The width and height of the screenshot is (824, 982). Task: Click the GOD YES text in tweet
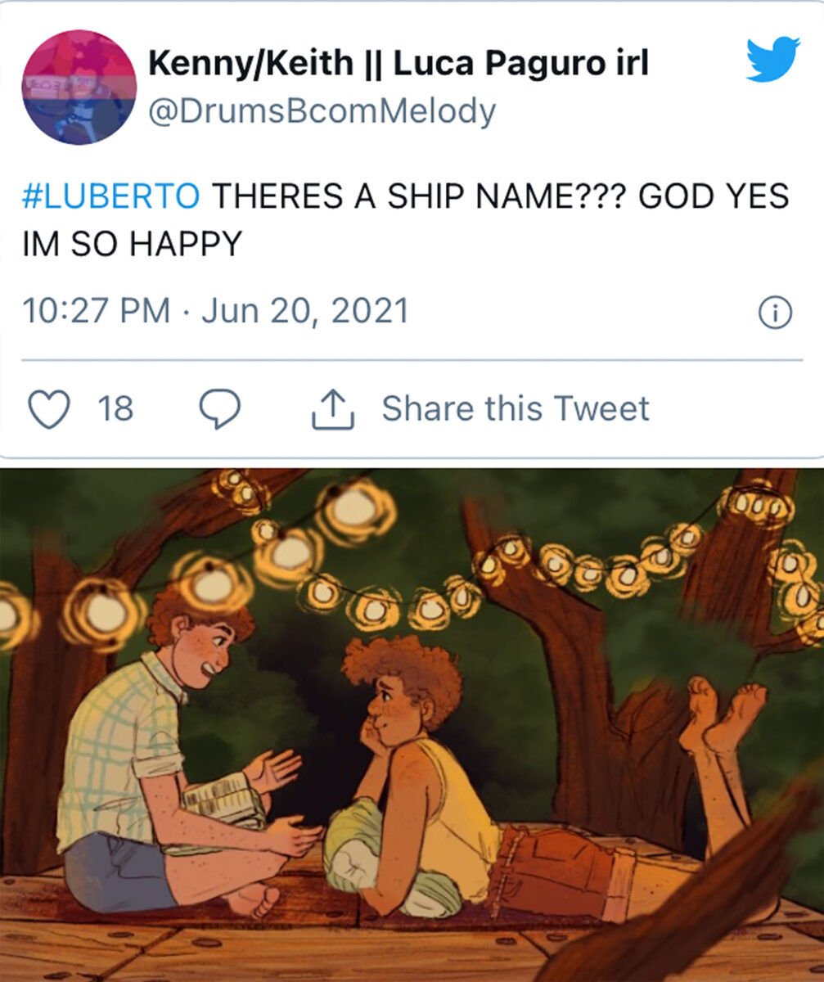point(714,196)
